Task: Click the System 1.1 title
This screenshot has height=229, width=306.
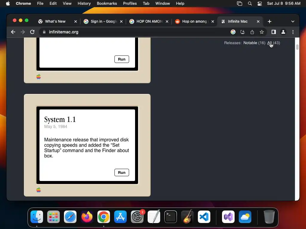Action: point(60,120)
